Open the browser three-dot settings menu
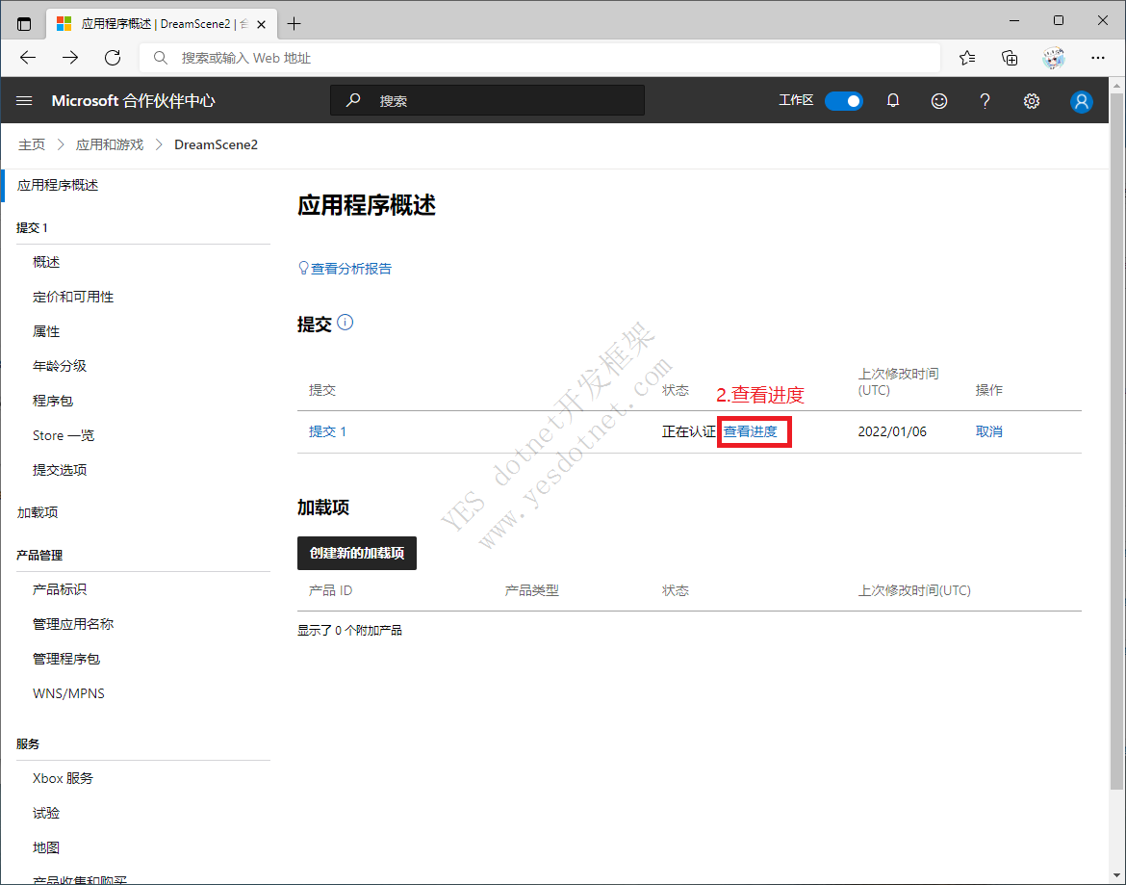 (x=1097, y=58)
